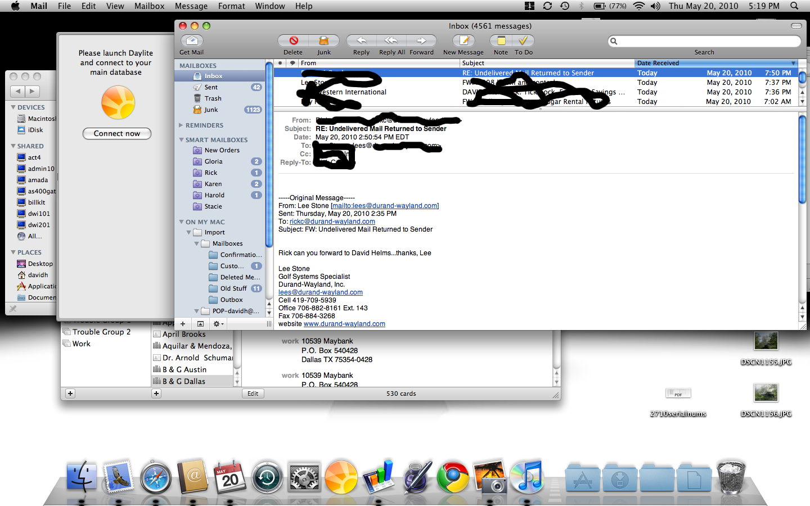Image resolution: width=810 pixels, height=506 pixels.
Task: Collapse the Smart Mailboxes section
Action: pos(181,140)
